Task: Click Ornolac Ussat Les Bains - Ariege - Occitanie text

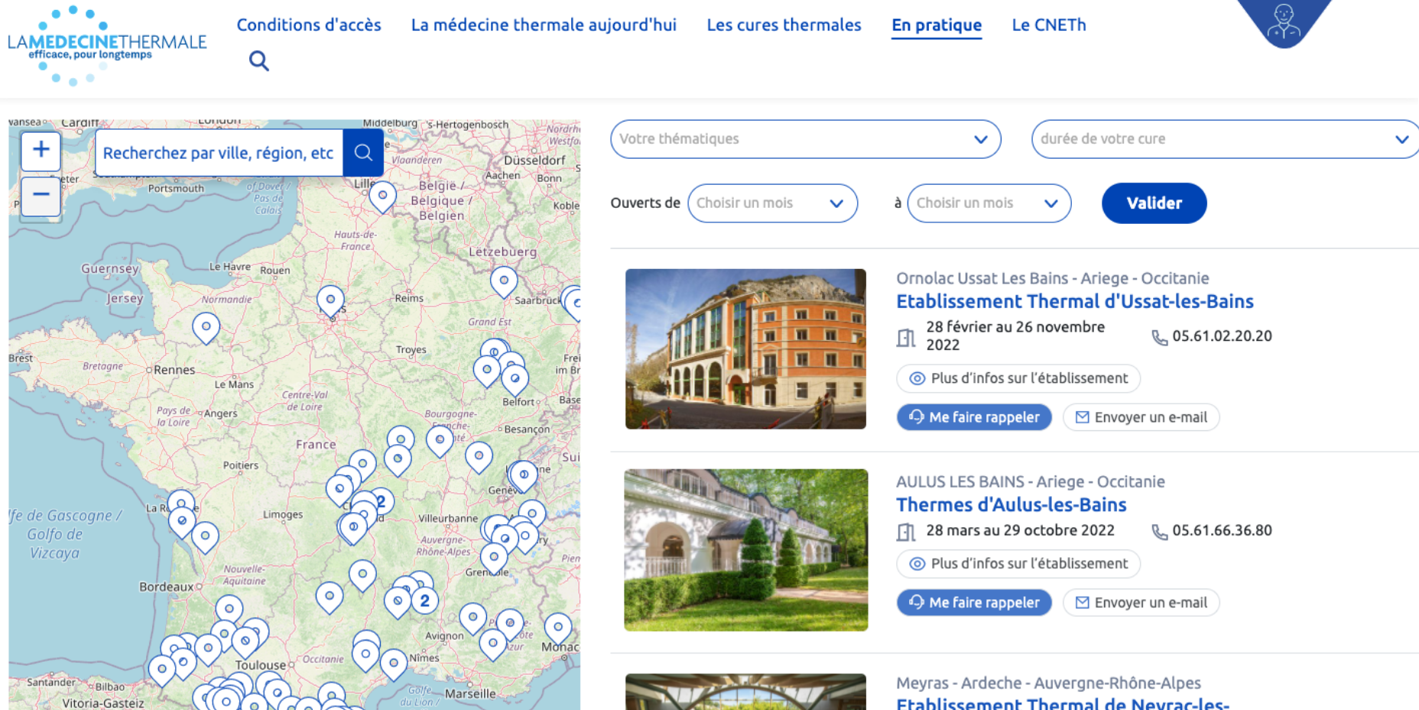Action: point(1053,278)
